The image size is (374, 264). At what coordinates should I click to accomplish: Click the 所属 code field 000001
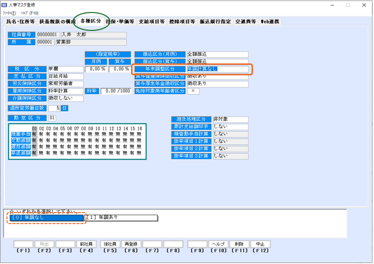[45, 42]
